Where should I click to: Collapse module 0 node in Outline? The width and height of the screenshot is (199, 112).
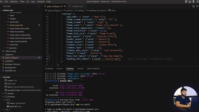pyautogui.click(x=4, y=100)
